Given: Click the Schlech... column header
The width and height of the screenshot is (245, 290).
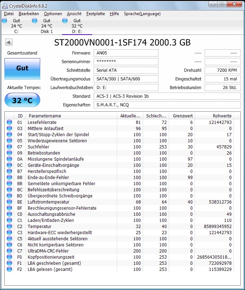Looking at the screenshot, I should (x=156, y=116).
